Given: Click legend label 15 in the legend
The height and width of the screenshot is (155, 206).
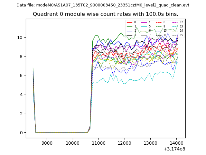Looking at the screenshot, I should click(x=181, y=35).
